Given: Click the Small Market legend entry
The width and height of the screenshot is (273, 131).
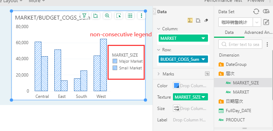Looking at the screenshot, I should pos(127,68).
